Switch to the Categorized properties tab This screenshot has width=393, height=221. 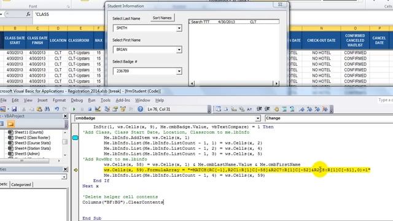[x=21, y=185]
